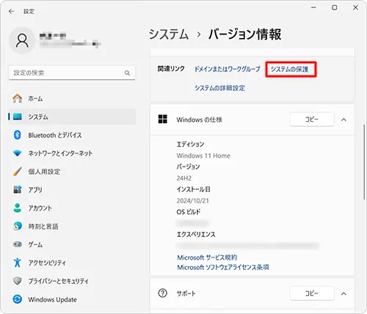Click the Windows Update sync icon
This screenshot has width=367, height=314.
tap(17, 299)
